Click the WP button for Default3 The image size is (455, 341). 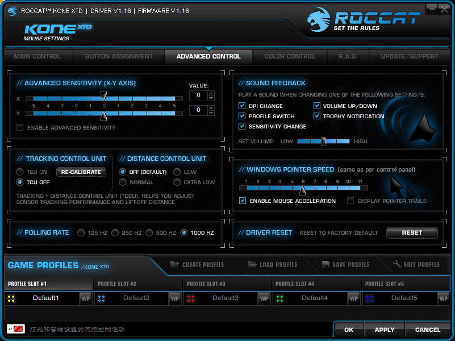[x=264, y=298]
